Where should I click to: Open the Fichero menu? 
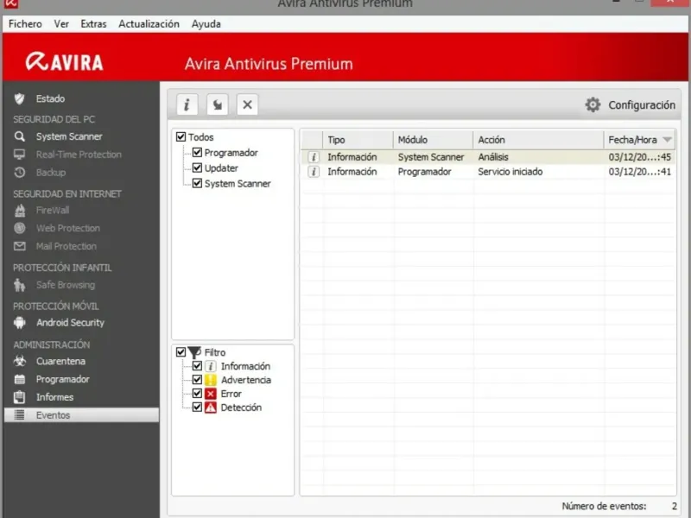pos(25,24)
